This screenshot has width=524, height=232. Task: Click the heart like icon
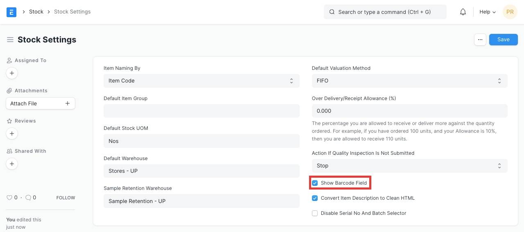9,198
